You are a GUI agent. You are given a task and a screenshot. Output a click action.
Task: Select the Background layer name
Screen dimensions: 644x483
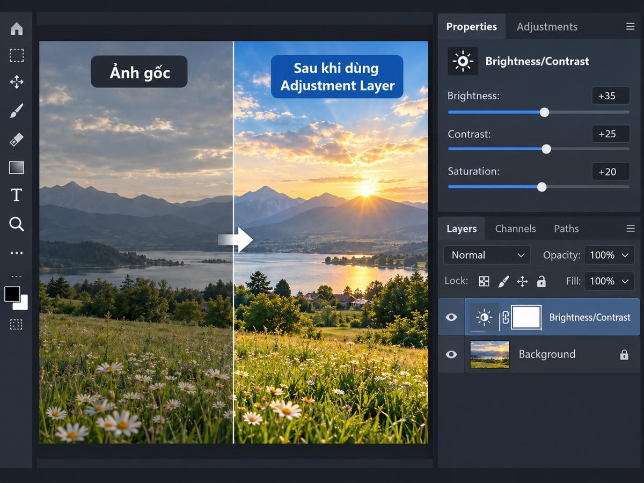(547, 354)
